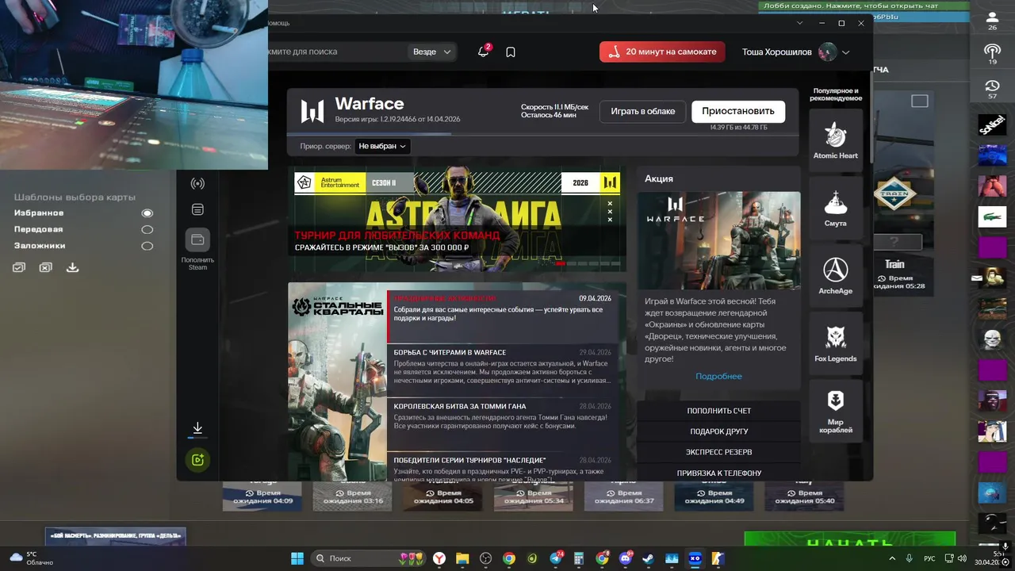
Task: Open ПОПОЛНИТЬ СЧЕТ menu entry
Action: [718, 411]
